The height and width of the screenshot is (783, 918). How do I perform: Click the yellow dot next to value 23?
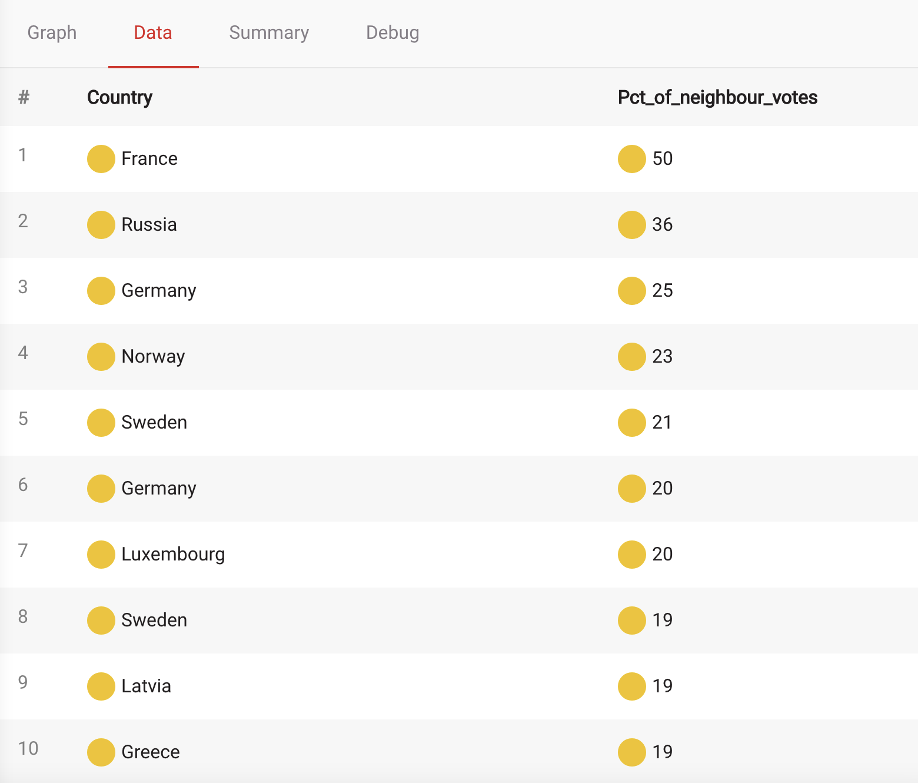coord(632,357)
